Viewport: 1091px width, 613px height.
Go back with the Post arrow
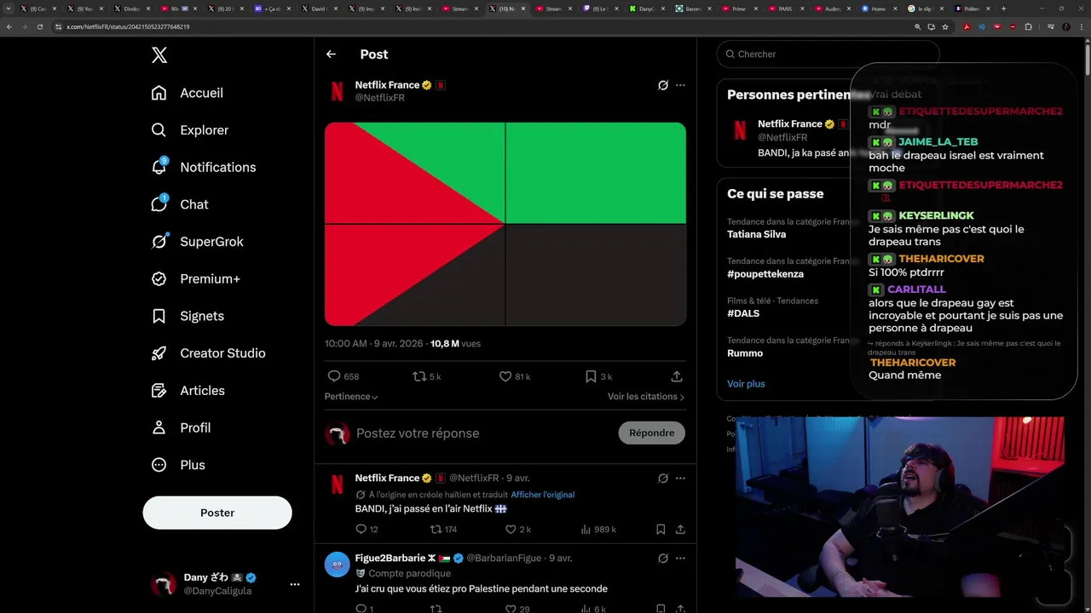tap(331, 54)
